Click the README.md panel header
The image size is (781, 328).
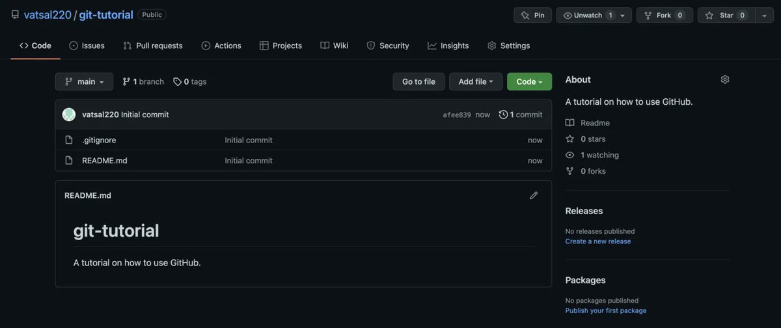click(88, 195)
